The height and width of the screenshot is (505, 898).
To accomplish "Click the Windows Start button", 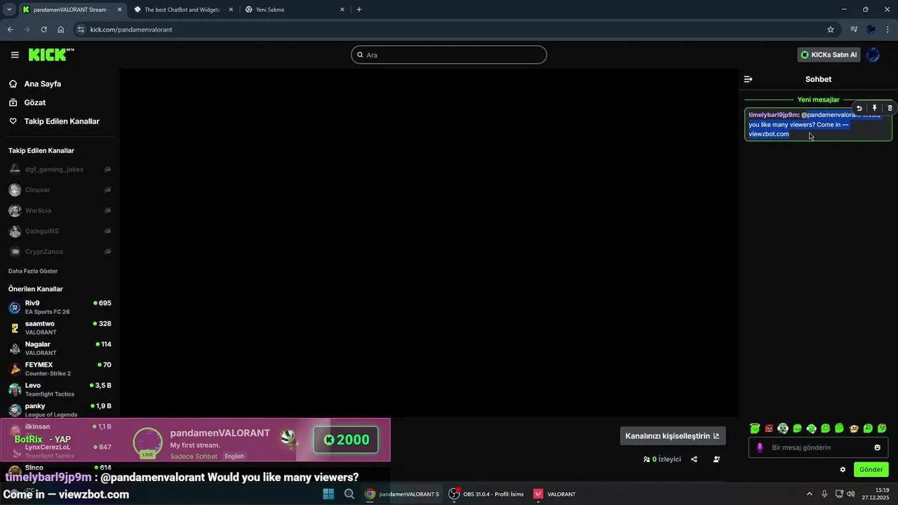I will click(328, 494).
